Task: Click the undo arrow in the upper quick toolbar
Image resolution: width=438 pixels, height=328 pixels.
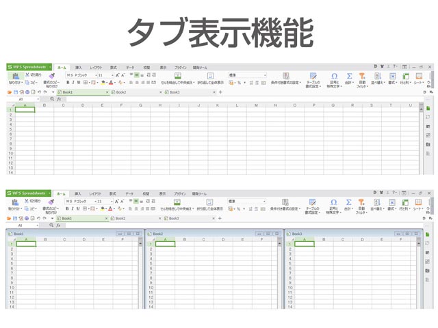Action: coord(40,92)
